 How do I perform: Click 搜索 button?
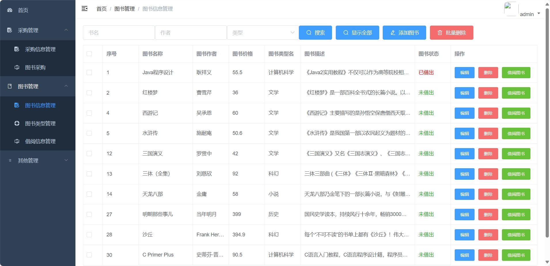click(315, 32)
